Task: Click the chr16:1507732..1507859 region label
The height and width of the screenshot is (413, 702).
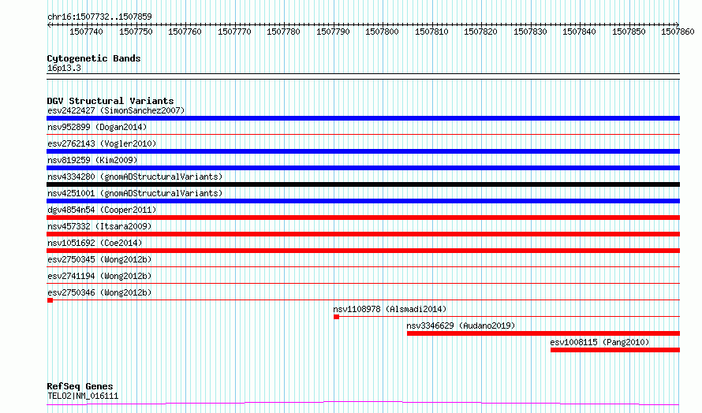Action: pos(99,17)
